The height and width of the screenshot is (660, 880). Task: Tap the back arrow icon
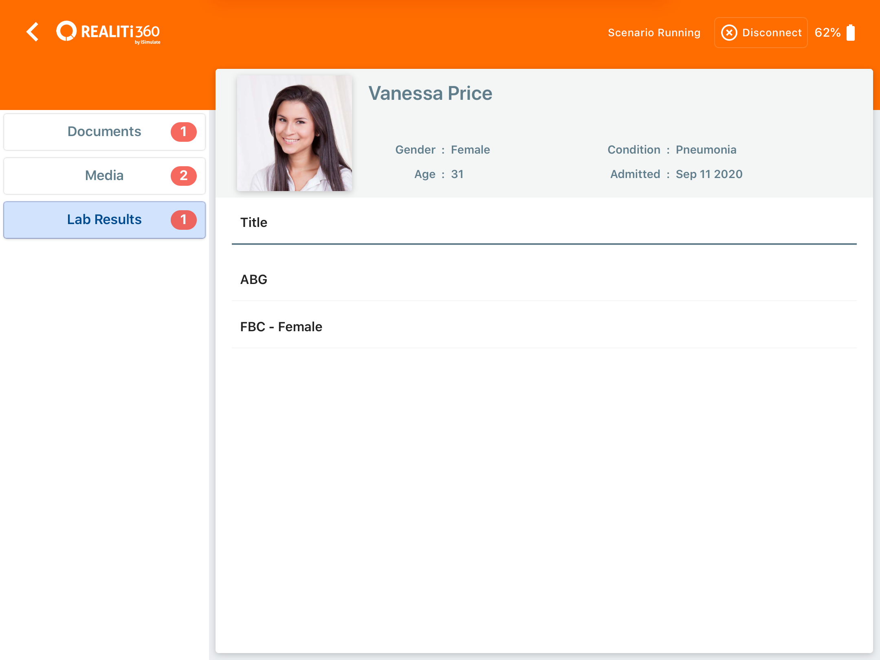pyautogui.click(x=33, y=32)
